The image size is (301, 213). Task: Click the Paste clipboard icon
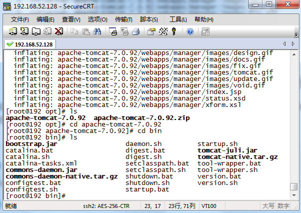point(86,31)
